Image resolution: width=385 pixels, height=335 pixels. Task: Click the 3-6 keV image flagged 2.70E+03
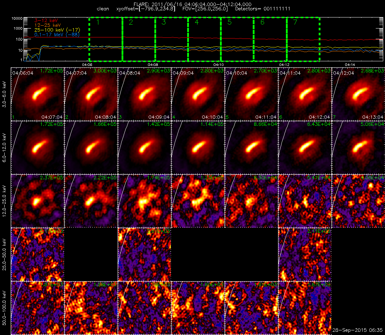(x=251, y=94)
